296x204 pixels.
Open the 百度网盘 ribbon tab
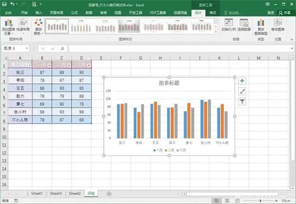click(x=180, y=13)
